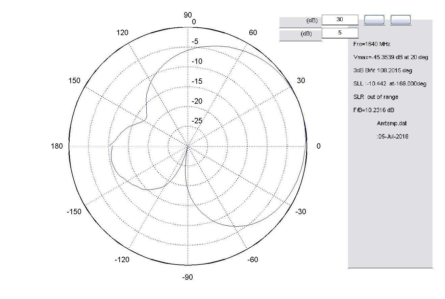The image size is (445, 299).
Task: Click the SLL :-10.442 readout line
Action: click(390, 84)
